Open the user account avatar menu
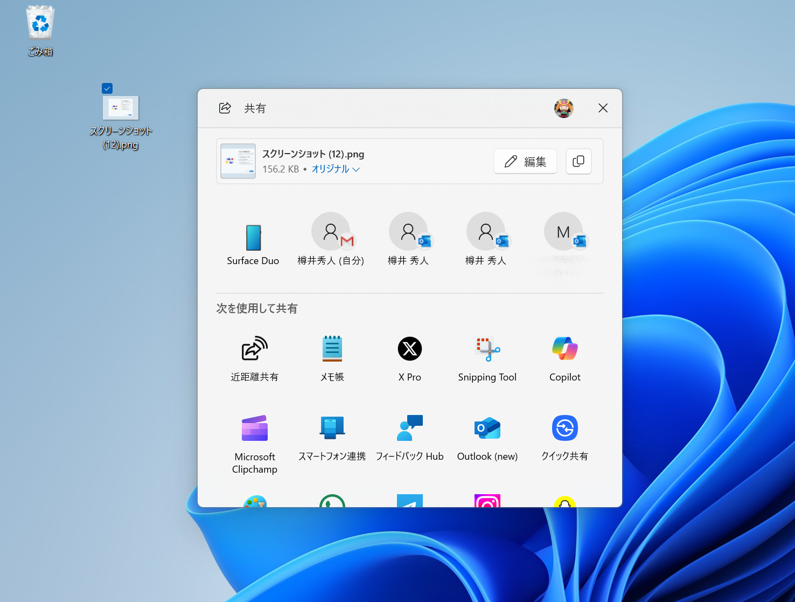 pyautogui.click(x=564, y=108)
